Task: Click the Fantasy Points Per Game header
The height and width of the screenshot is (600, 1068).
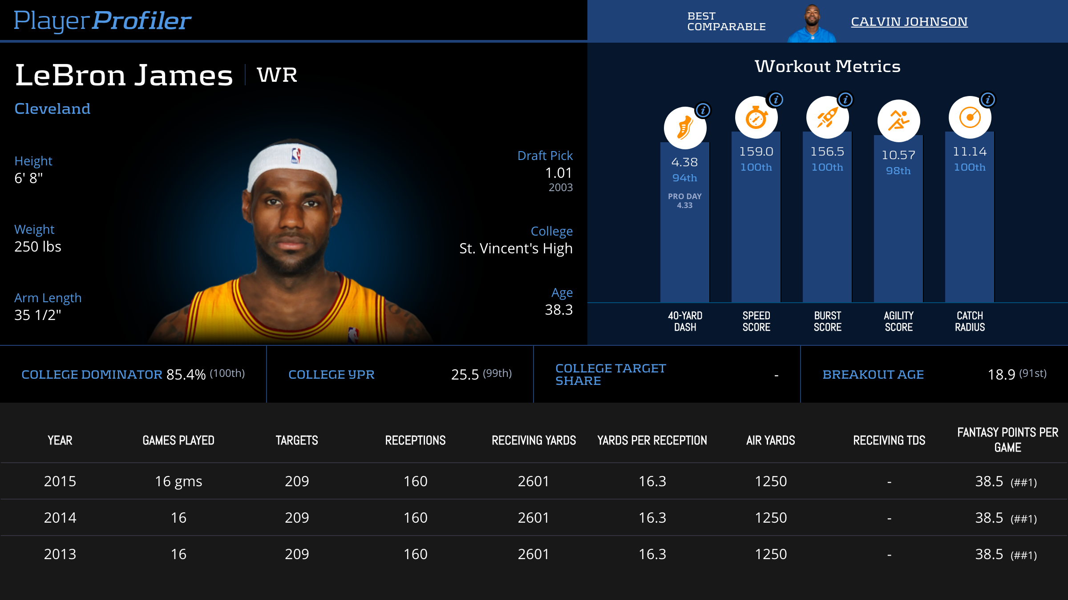Action: point(1007,440)
